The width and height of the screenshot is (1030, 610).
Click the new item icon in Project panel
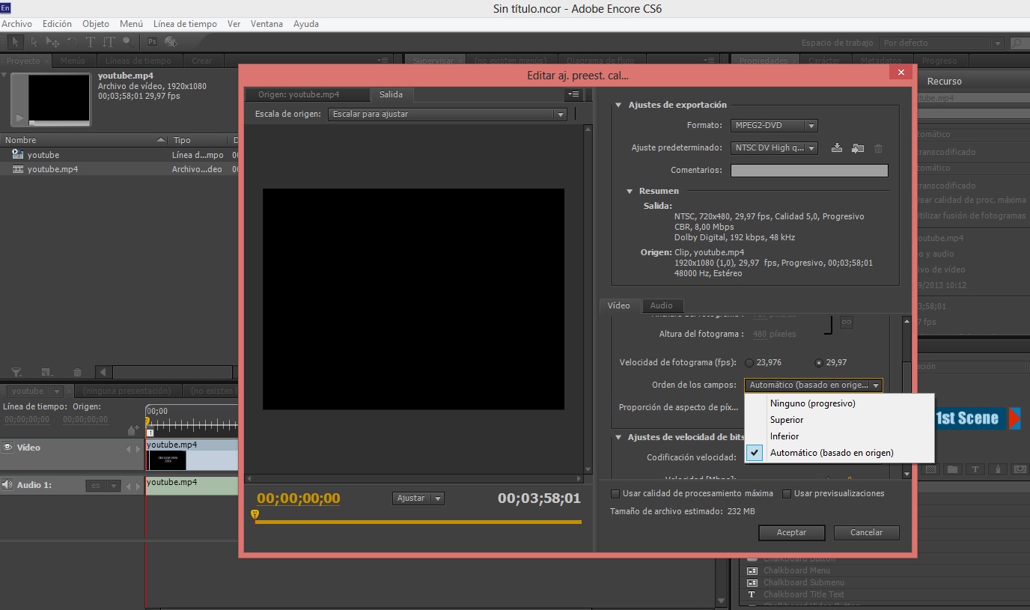pyautogui.click(x=46, y=372)
